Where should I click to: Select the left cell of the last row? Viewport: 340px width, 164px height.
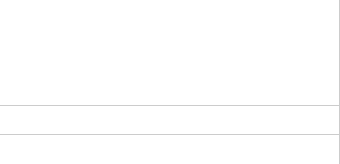(x=39, y=149)
